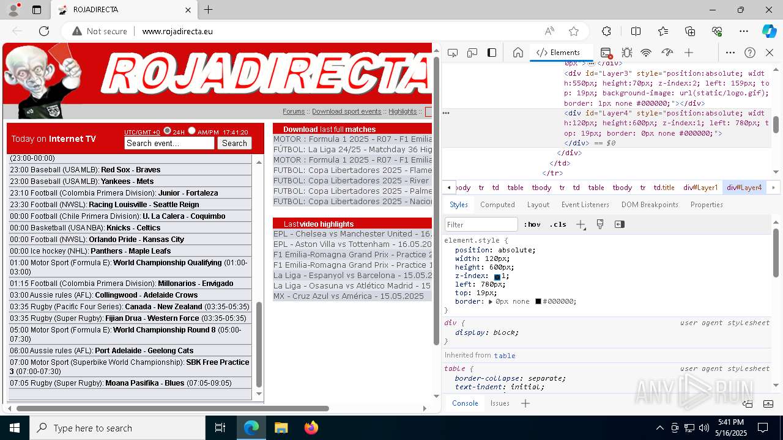Add more tools with the plus icon
The height and width of the screenshot is (440, 783).
[x=689, y=53]
